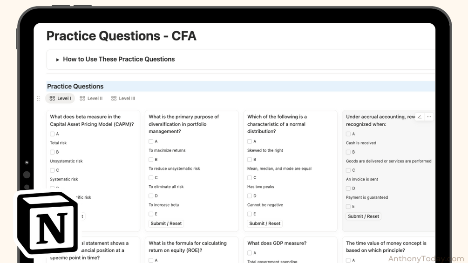Switch to the Level III tab
Screen dimensions: 468x263
point(123,98)
